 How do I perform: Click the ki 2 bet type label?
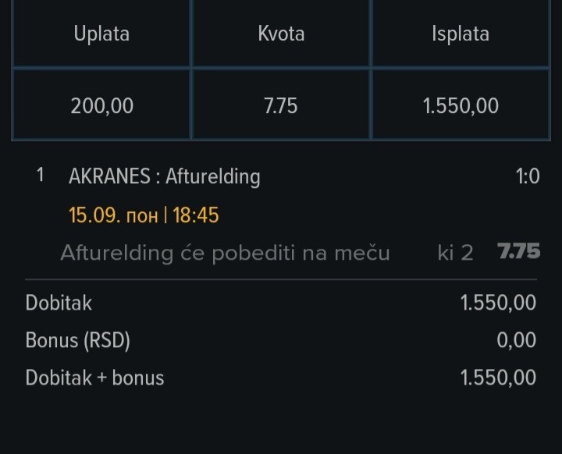[x=456, y=253]
